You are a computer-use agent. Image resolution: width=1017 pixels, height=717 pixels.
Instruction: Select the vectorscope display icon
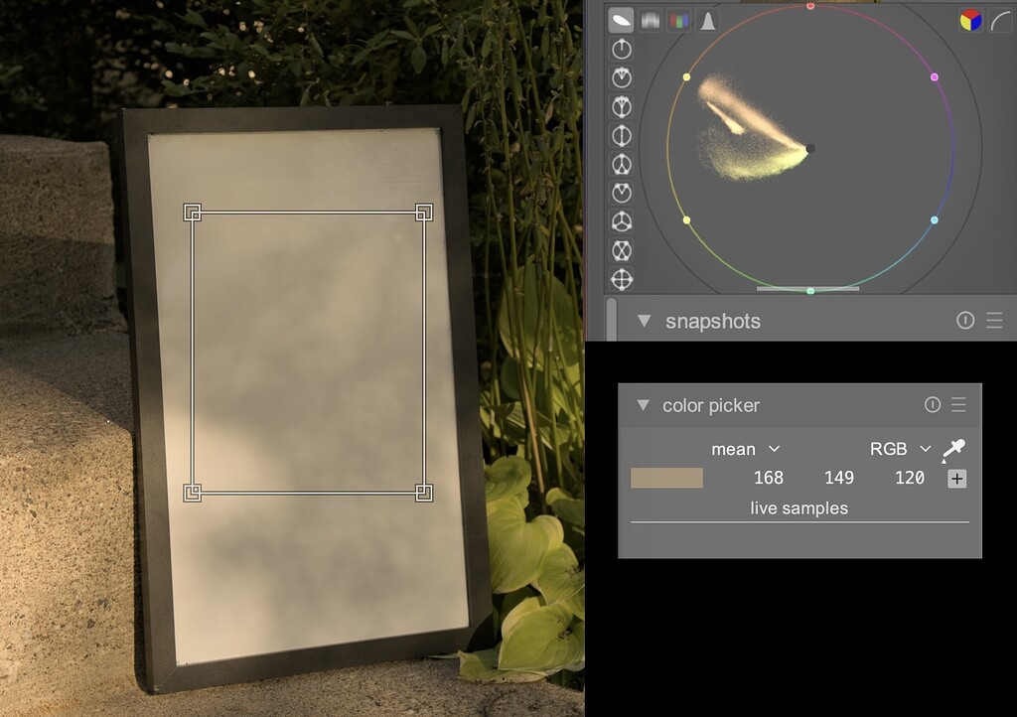(x=621, y=19)
